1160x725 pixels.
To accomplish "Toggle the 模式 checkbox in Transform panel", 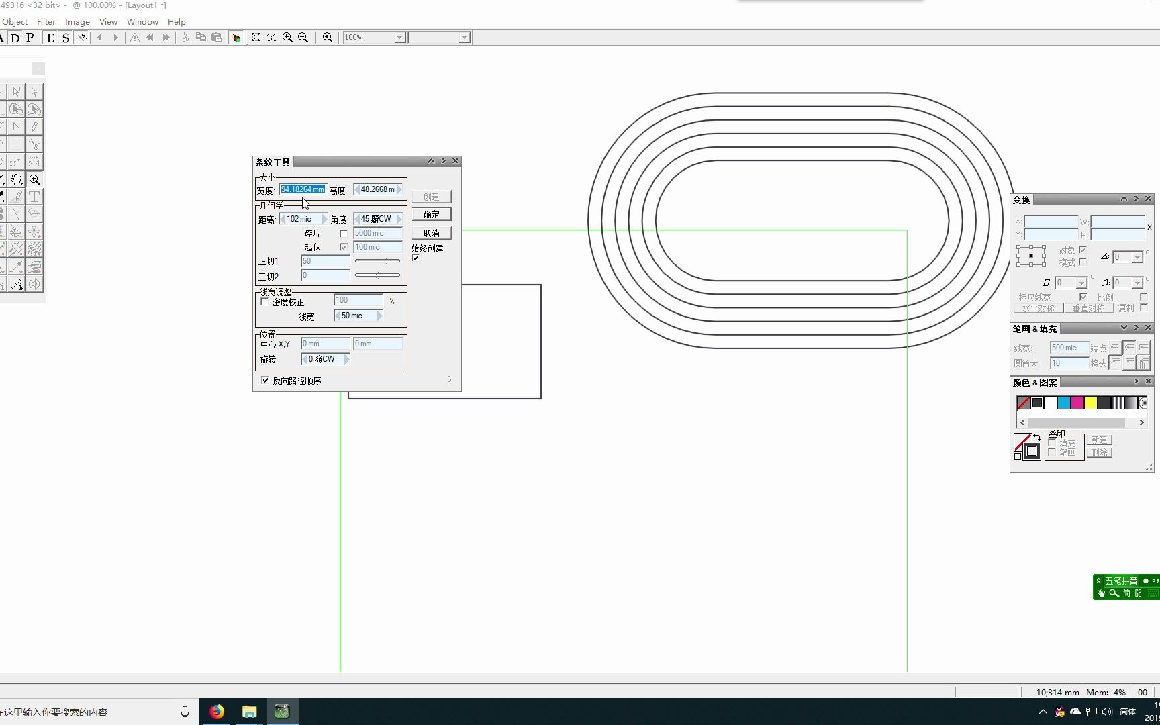I will click(x=1083, y=262).
